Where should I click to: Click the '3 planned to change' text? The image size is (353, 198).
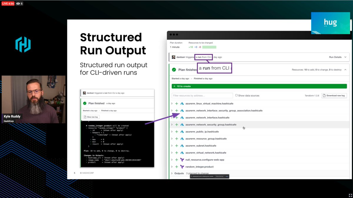tap(197, 173)
